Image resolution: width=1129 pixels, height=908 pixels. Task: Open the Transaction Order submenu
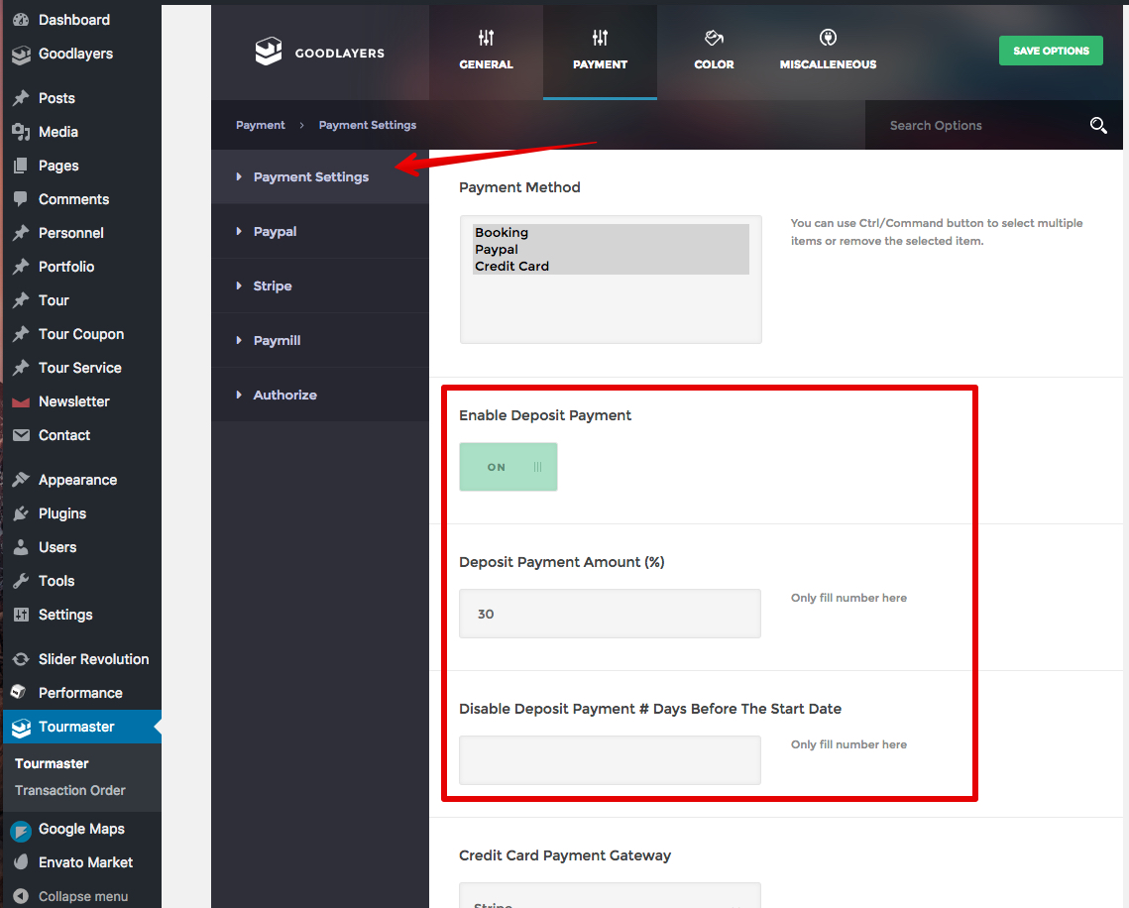click(70, 790)
